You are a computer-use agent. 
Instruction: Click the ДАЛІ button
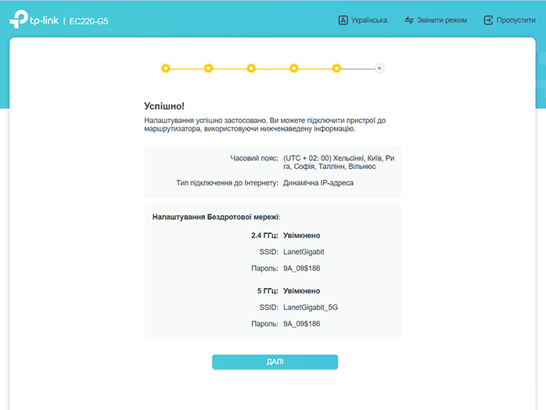pos(275,362)
